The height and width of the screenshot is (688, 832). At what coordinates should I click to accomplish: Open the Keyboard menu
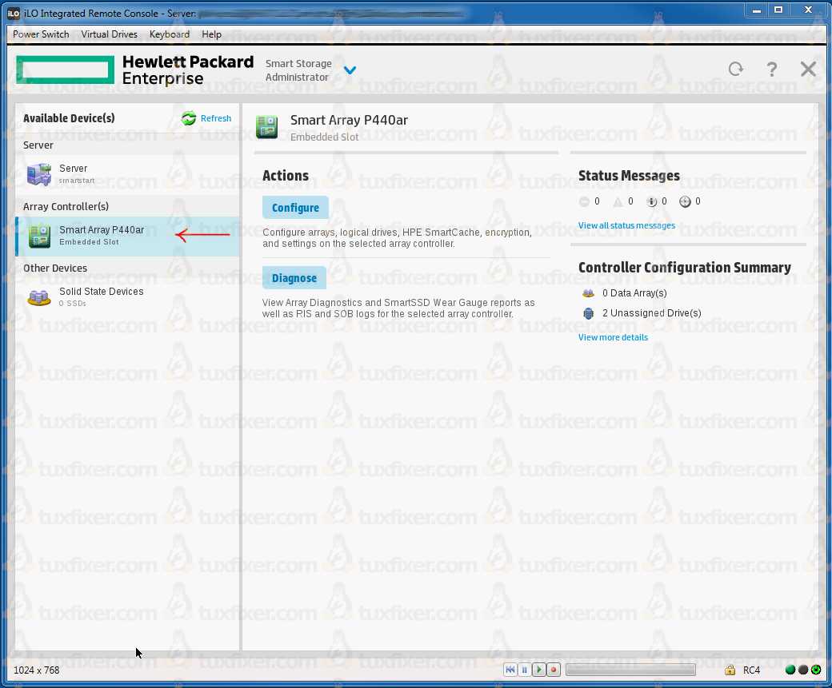coord(170,34)
